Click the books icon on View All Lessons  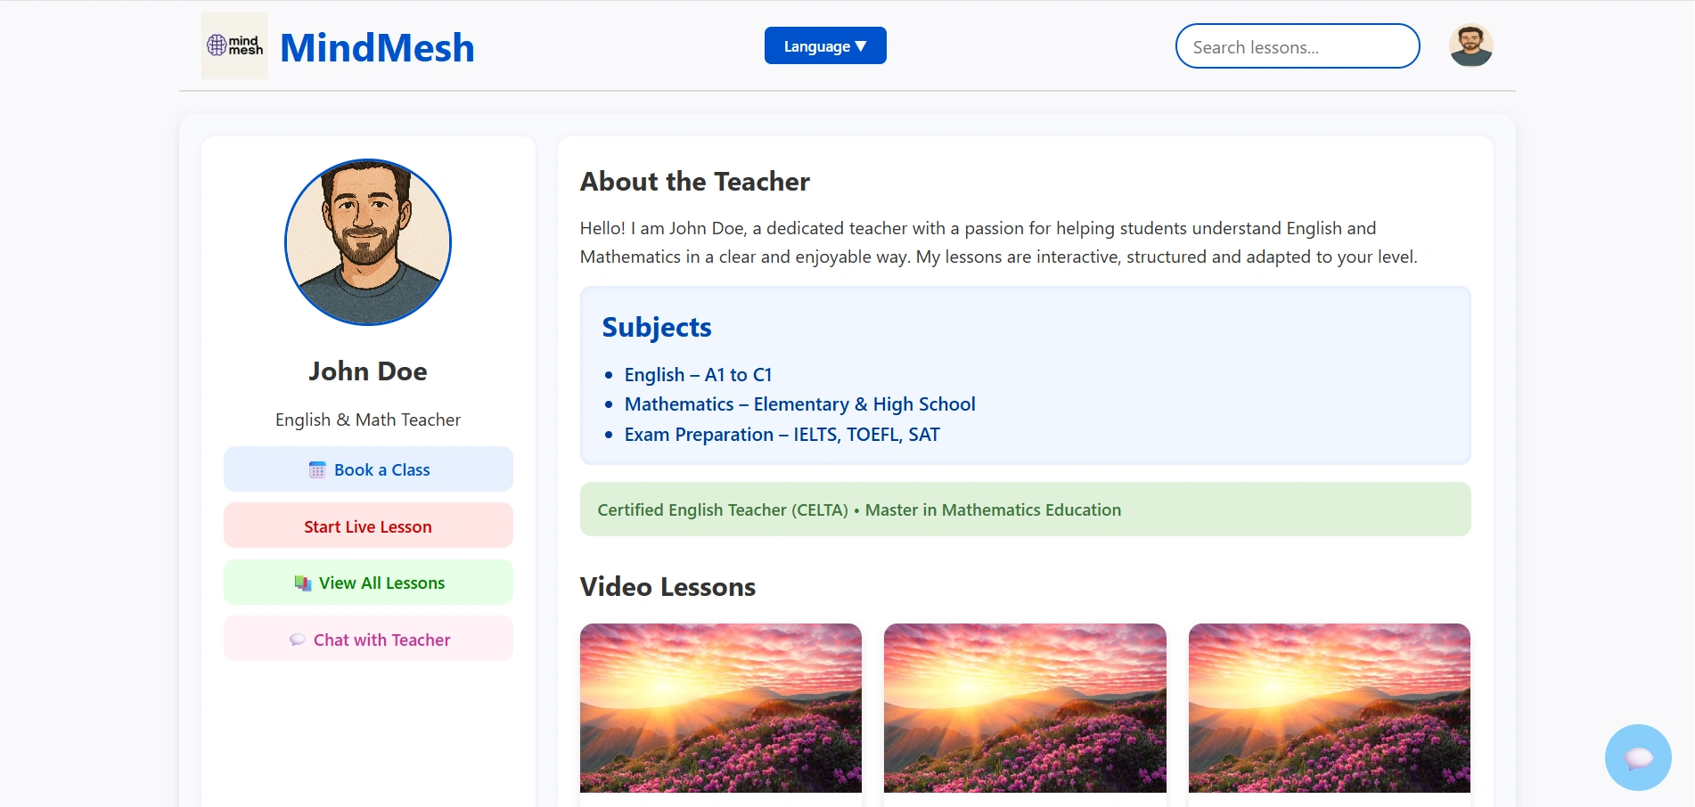(303, 583)
